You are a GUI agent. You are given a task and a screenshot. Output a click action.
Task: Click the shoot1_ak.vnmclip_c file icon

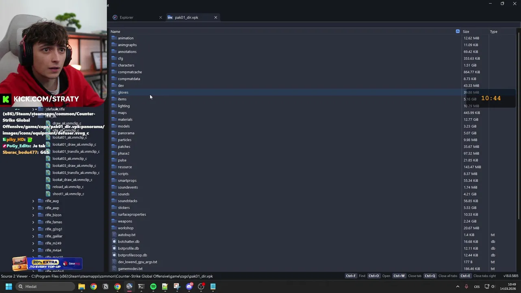(48, 194)
